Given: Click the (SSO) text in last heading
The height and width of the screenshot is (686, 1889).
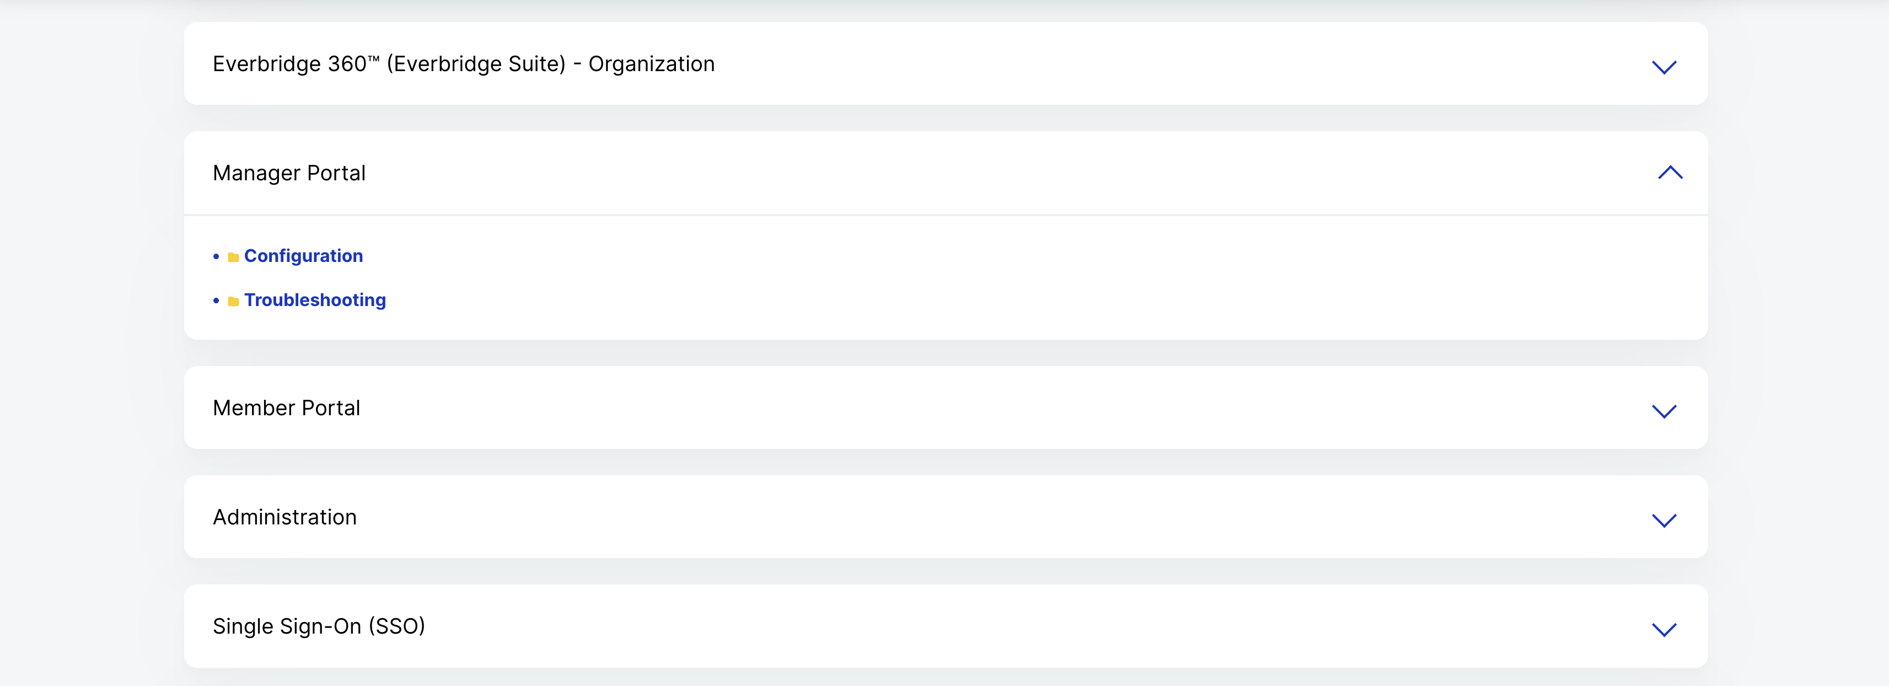Looking at the screenshot, I should click(397, 626).
